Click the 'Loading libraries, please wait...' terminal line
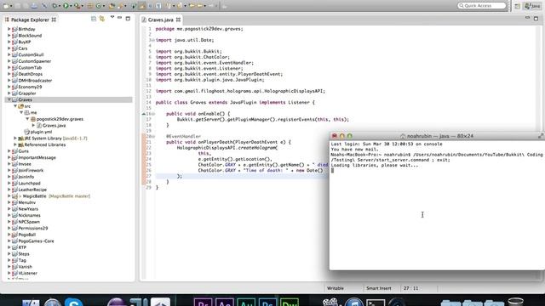Viewport: 545px width, 306px height. click(x=375, y=165)
